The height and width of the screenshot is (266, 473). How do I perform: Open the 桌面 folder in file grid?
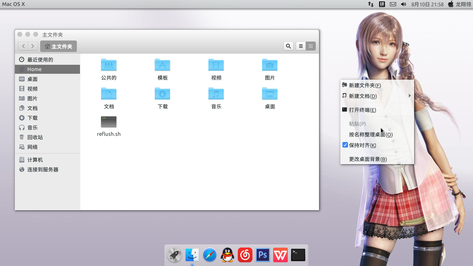coord(270,94)
